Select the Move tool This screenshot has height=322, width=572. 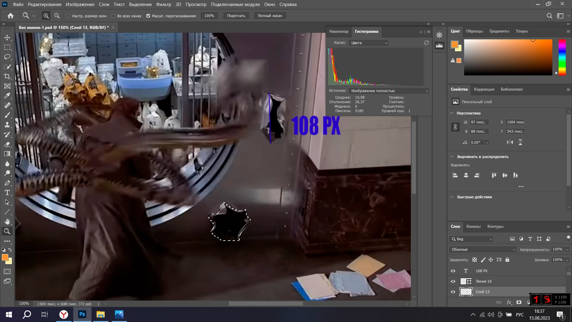pyautogui.click(x=7, y=38)
